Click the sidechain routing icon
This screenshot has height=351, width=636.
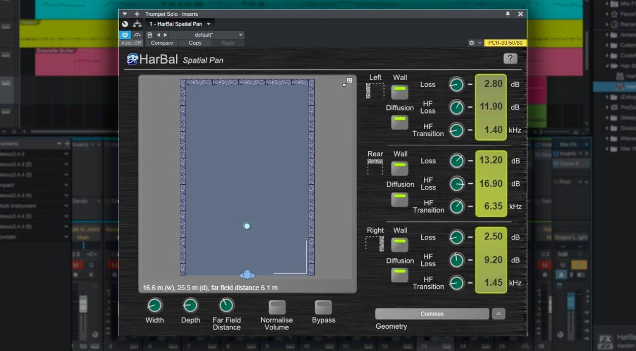(x=137, y=24)
